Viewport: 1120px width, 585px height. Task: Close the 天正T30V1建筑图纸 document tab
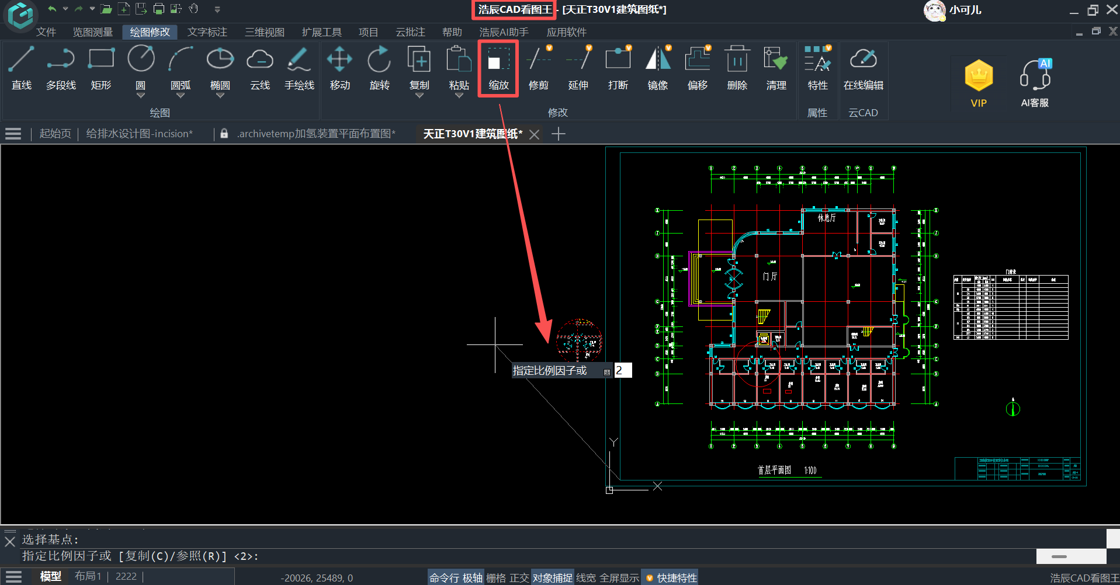pos(534,134)
